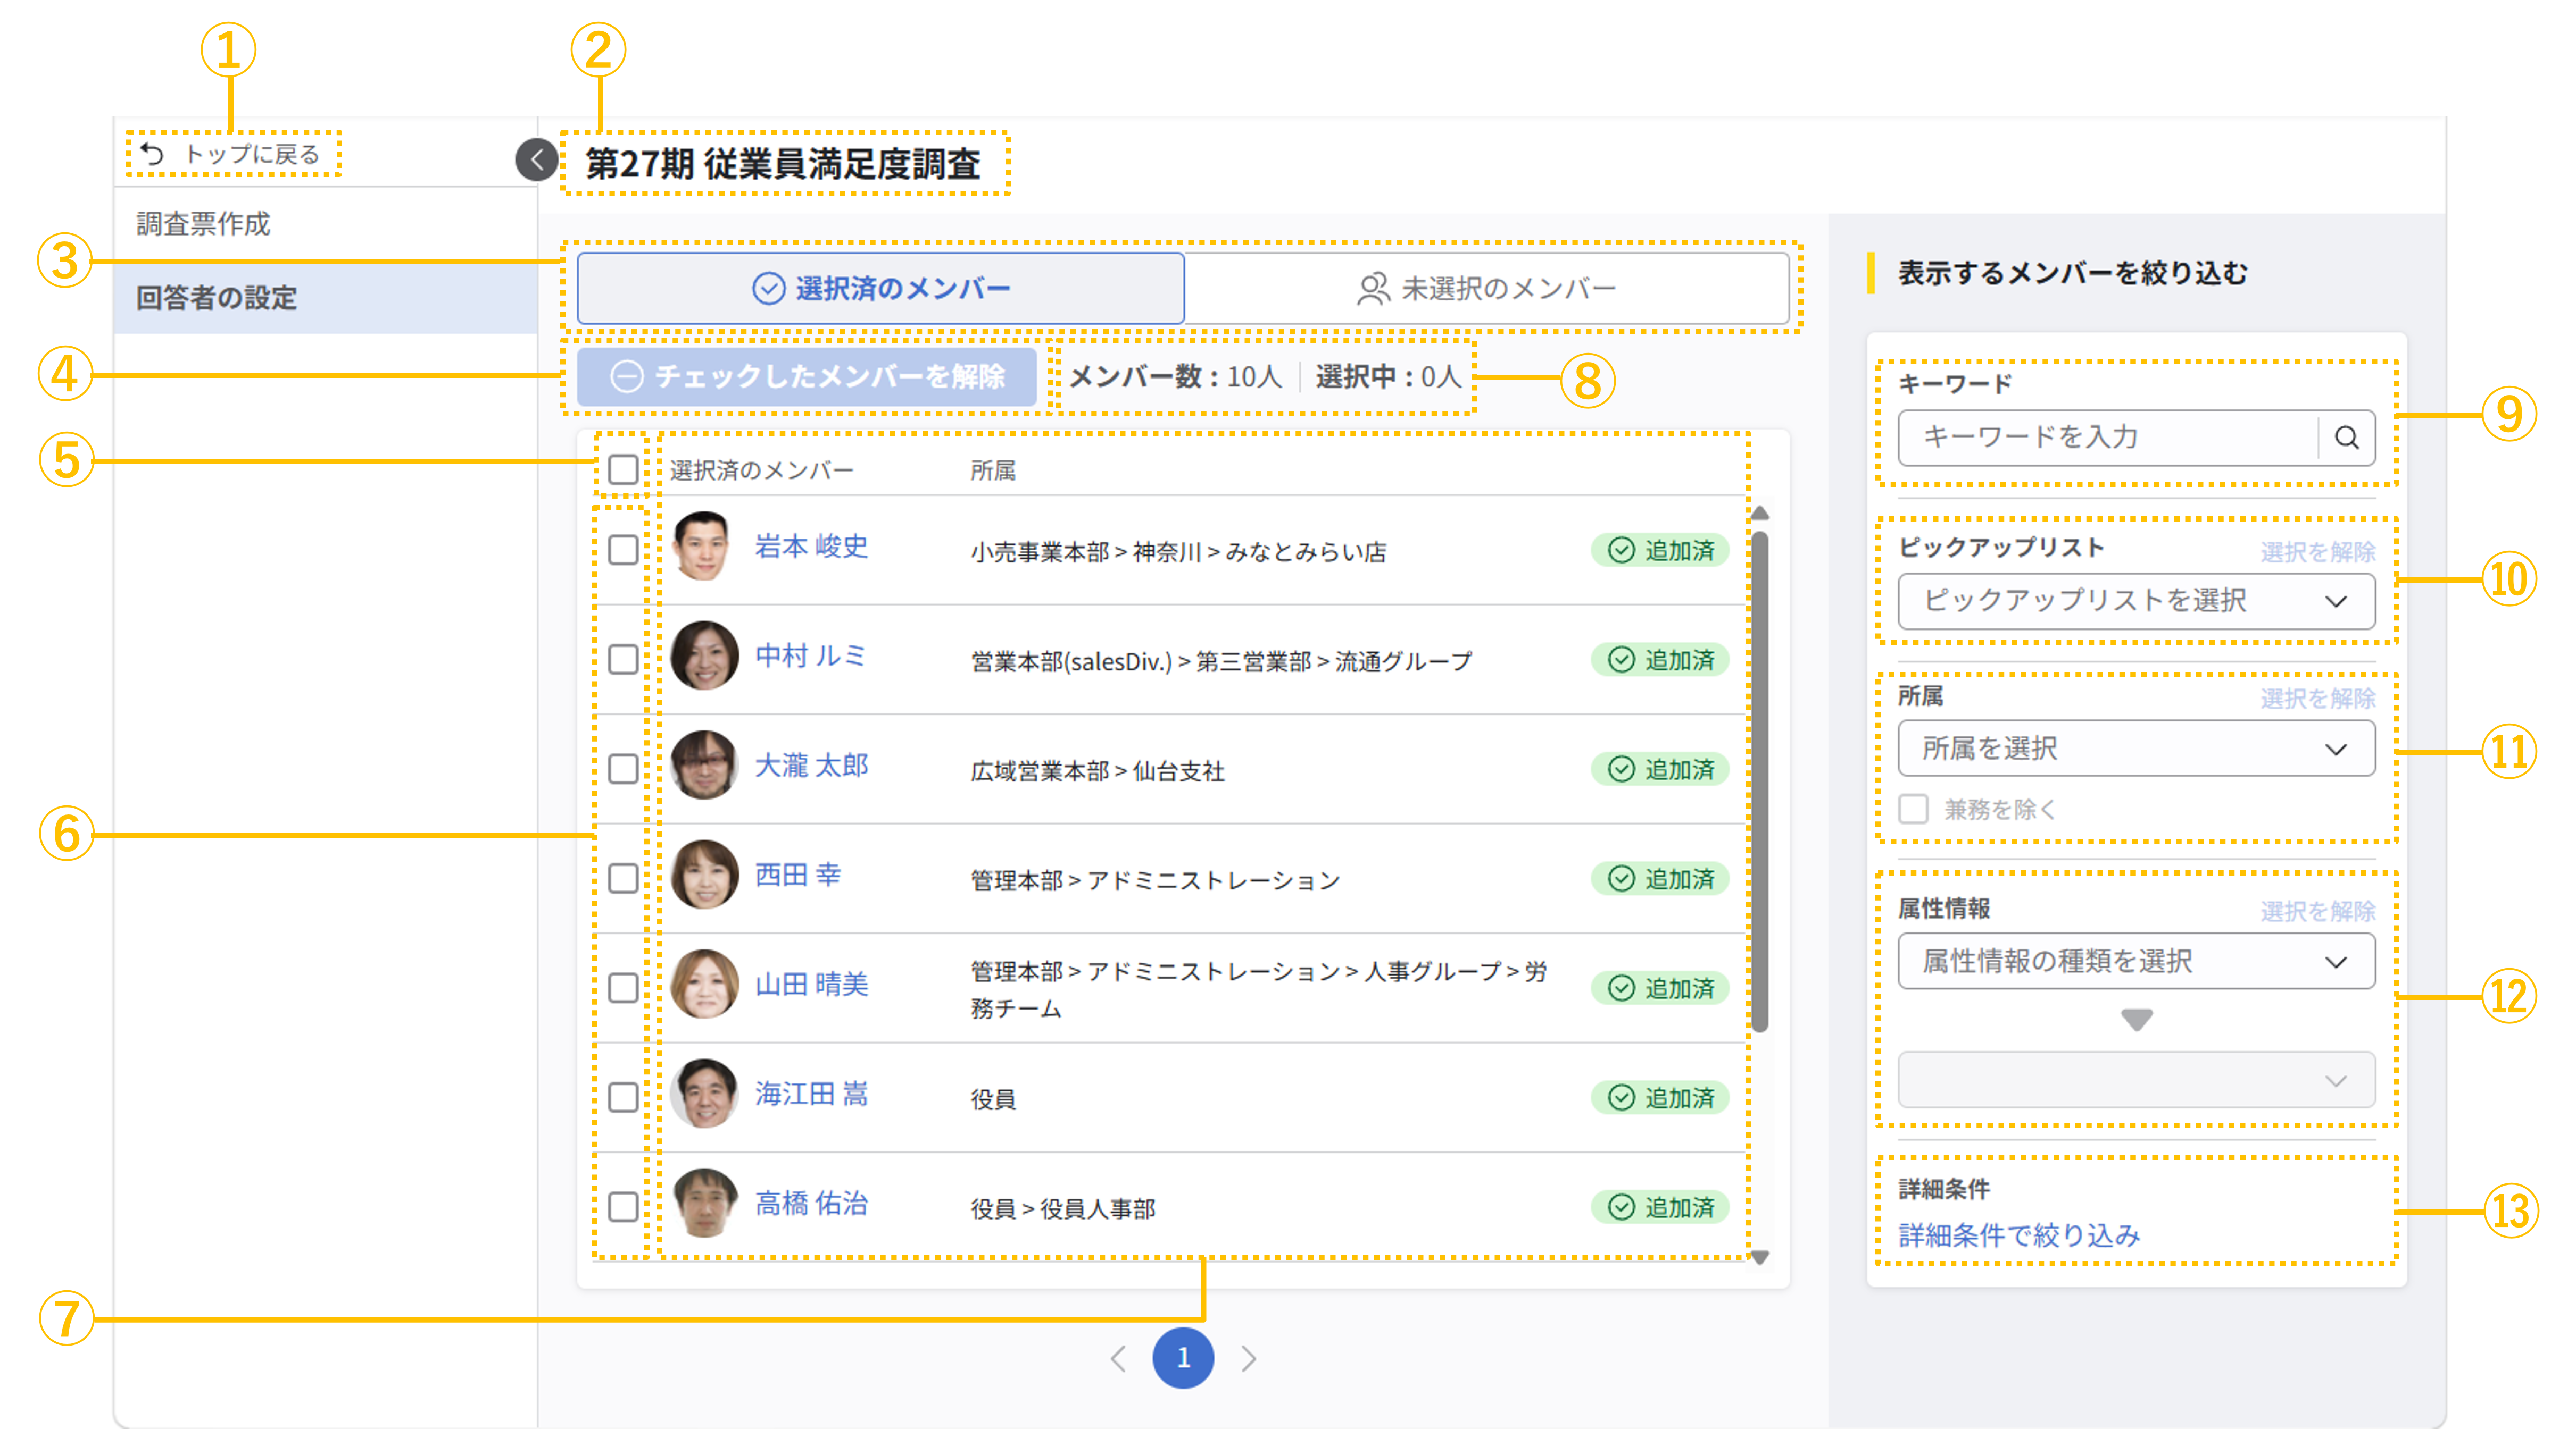Click 詳細条件で絞り込み link
The image size is (2576, 1429).
tap(2019, 1236)
